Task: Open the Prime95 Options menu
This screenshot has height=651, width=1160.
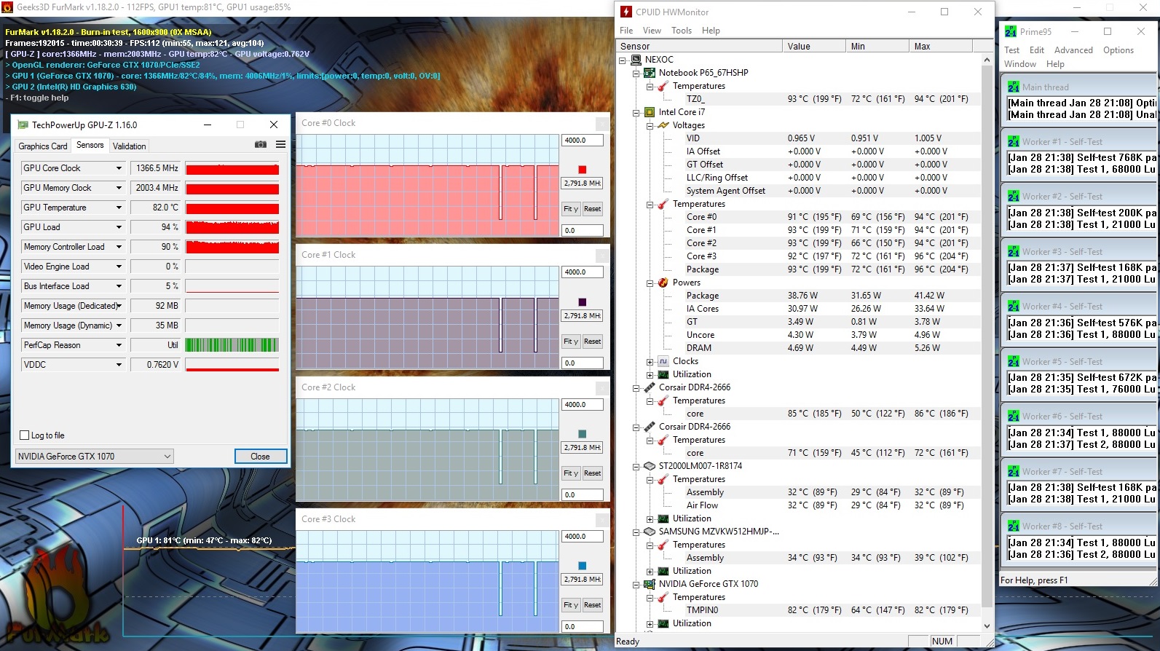Action: [1118, 50]
